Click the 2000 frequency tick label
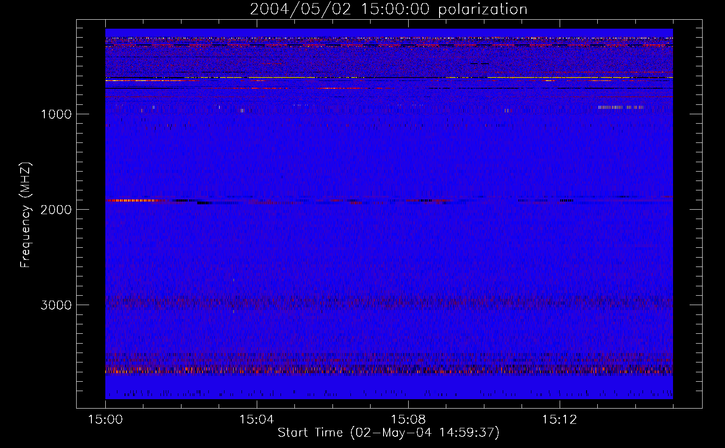The image size is (725, 448). (56, 210)
